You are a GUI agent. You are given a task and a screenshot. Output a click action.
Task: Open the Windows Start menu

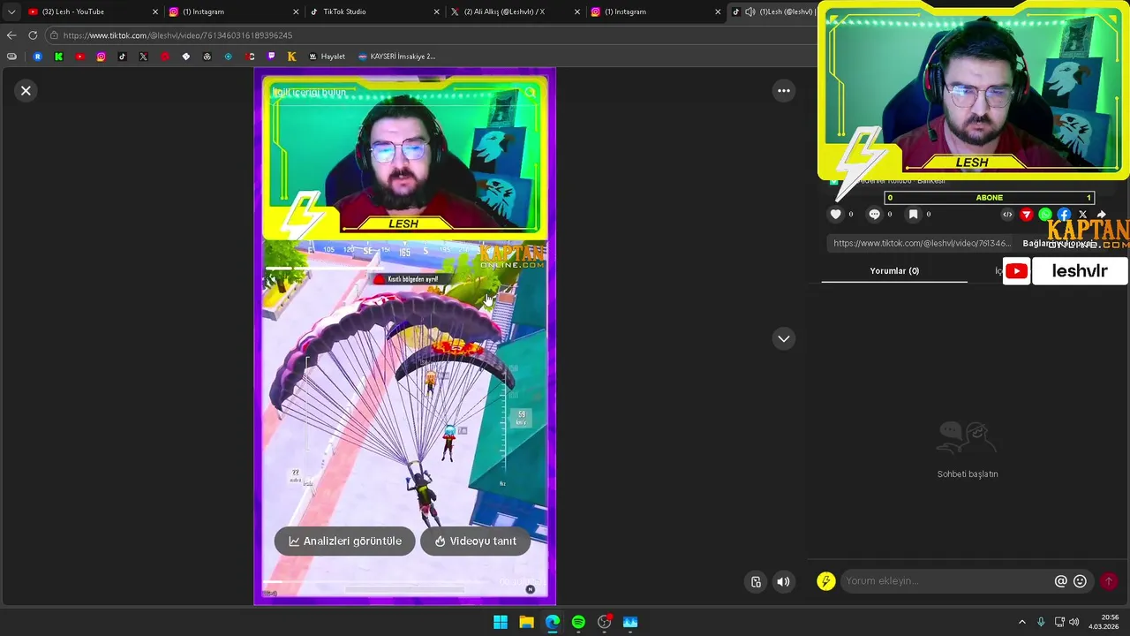point(501,622)
